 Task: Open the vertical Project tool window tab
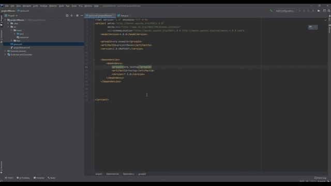[x=1, y=21]
